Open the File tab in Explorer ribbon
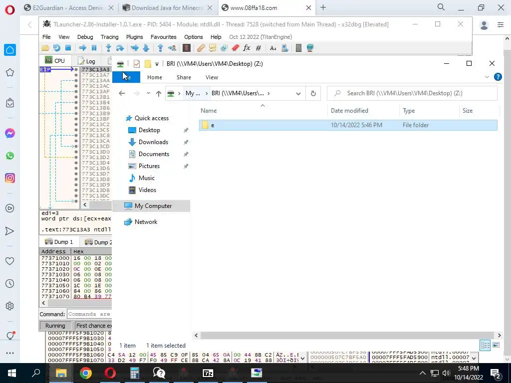 126,77
